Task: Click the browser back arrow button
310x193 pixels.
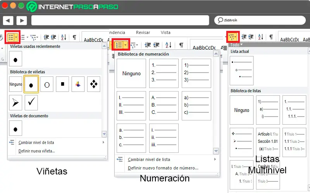Action: 8,20
